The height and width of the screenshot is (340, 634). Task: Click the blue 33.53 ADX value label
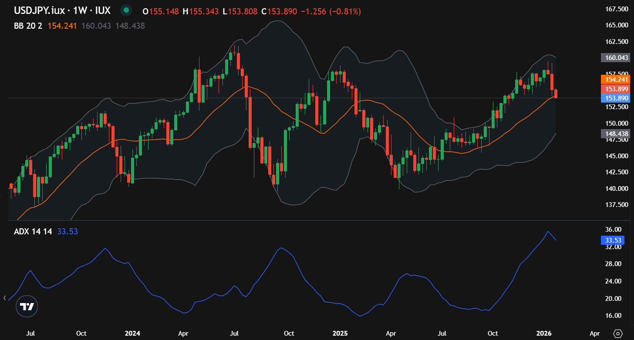pyautogui.click(x=612, y=240)
